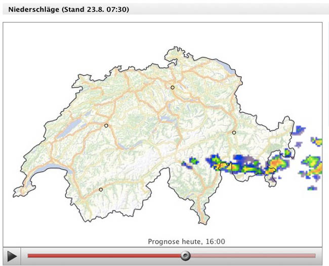
Task: Click the Niederschläge panel title
Action: (x=69, y=10)
